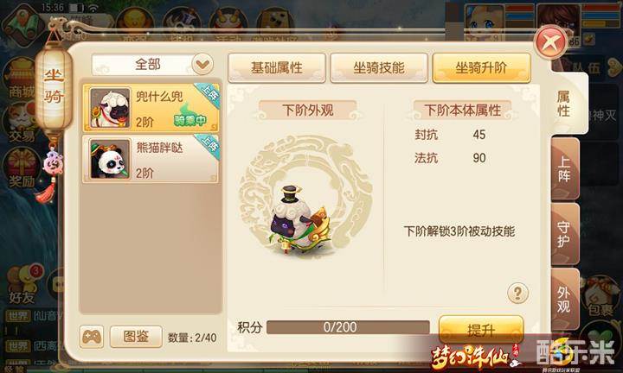Select the 坐骑升阶 tab
Viewport: 623px width, 373px height.
481,68
